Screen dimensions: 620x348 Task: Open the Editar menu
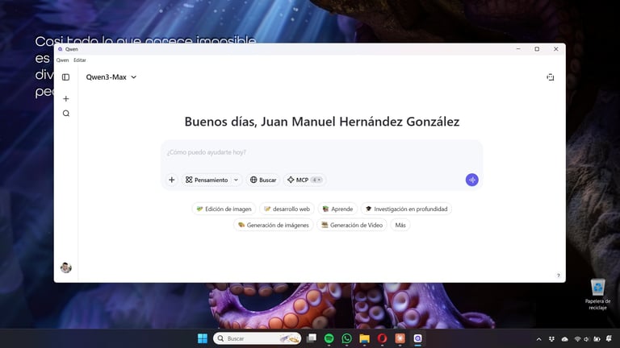(80, 60)
